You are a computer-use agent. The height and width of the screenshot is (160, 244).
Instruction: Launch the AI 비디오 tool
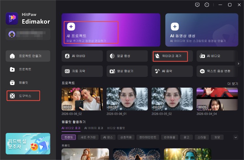217,56
